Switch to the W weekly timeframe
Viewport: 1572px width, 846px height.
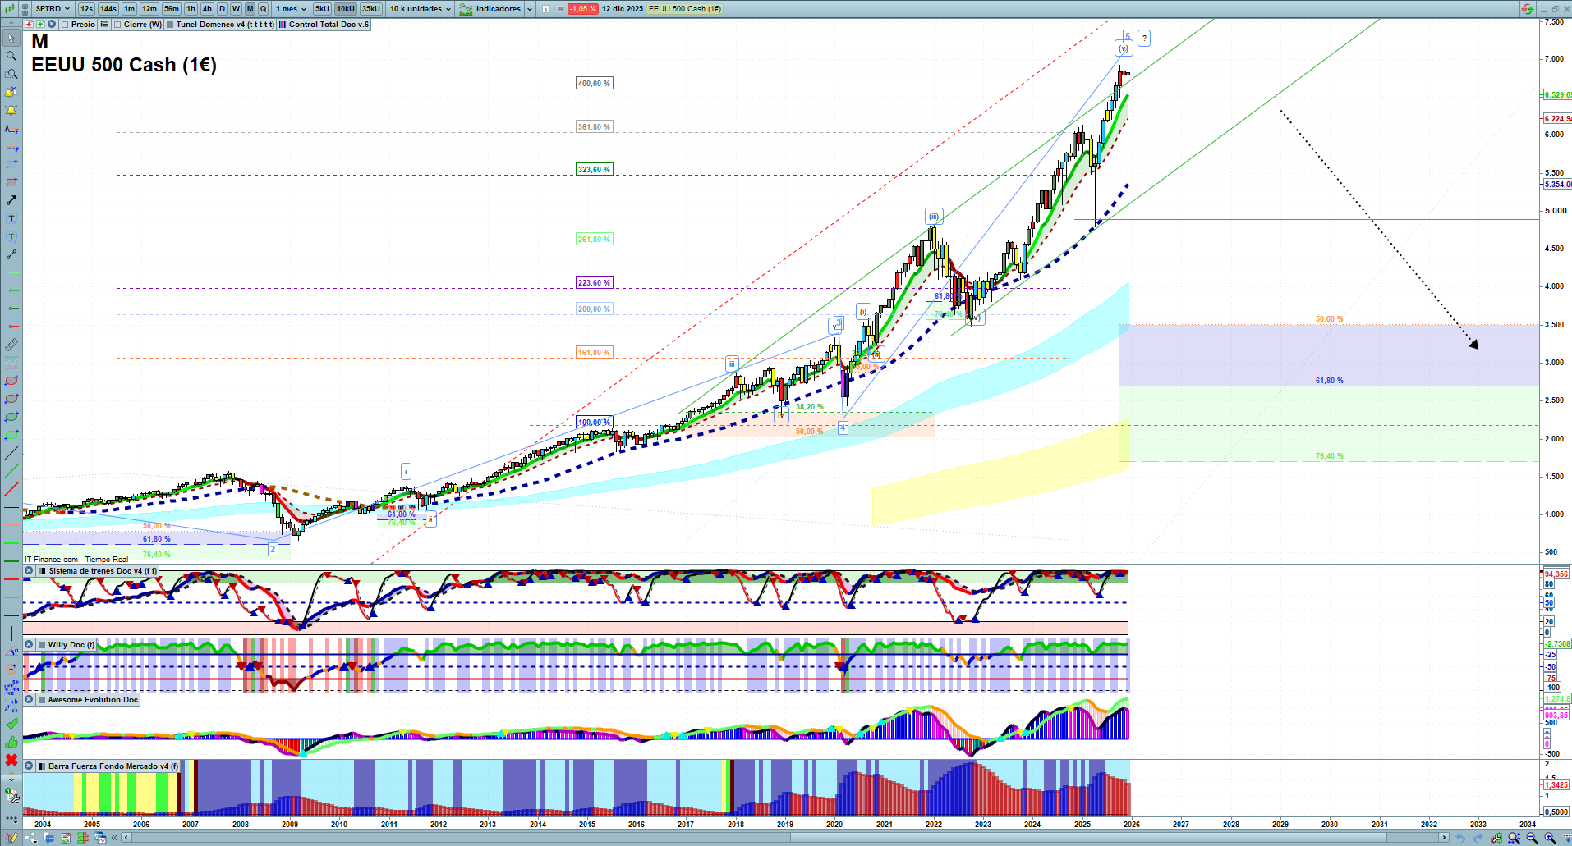click(236, 9)
